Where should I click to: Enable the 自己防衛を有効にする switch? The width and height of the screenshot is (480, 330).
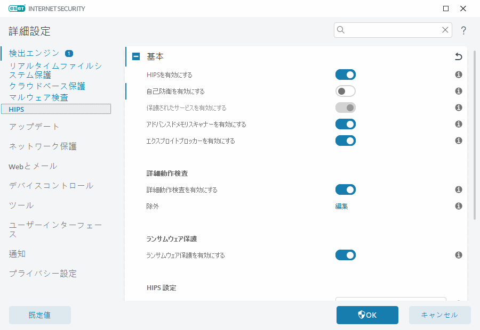pyautogui.click(x=345, y=92)
